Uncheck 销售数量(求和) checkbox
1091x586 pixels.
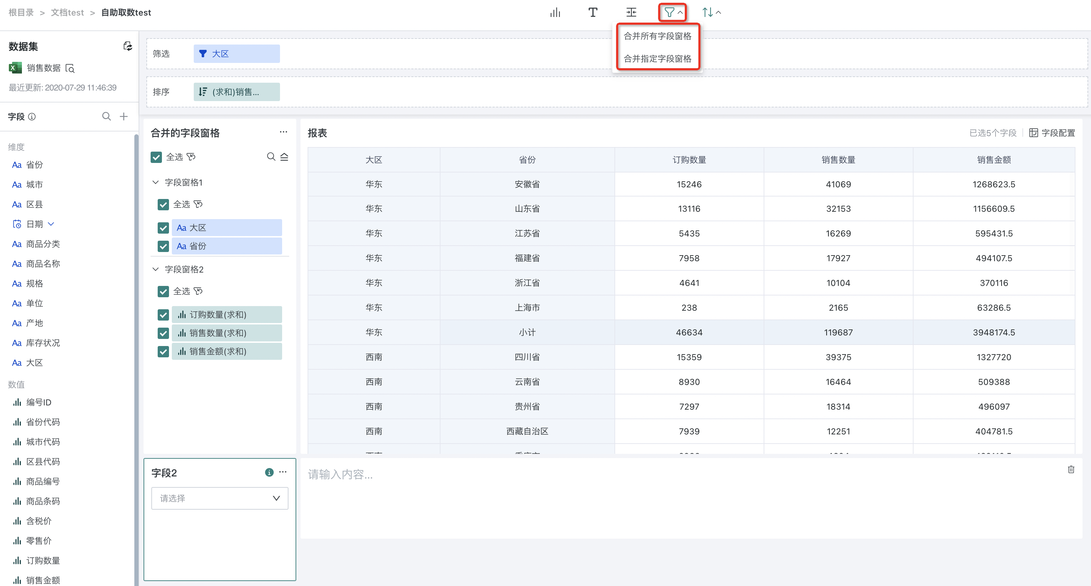[x=163, y=333]
